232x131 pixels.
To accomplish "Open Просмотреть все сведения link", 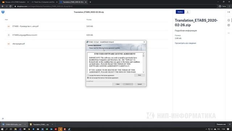I will [x=185, y=43].
